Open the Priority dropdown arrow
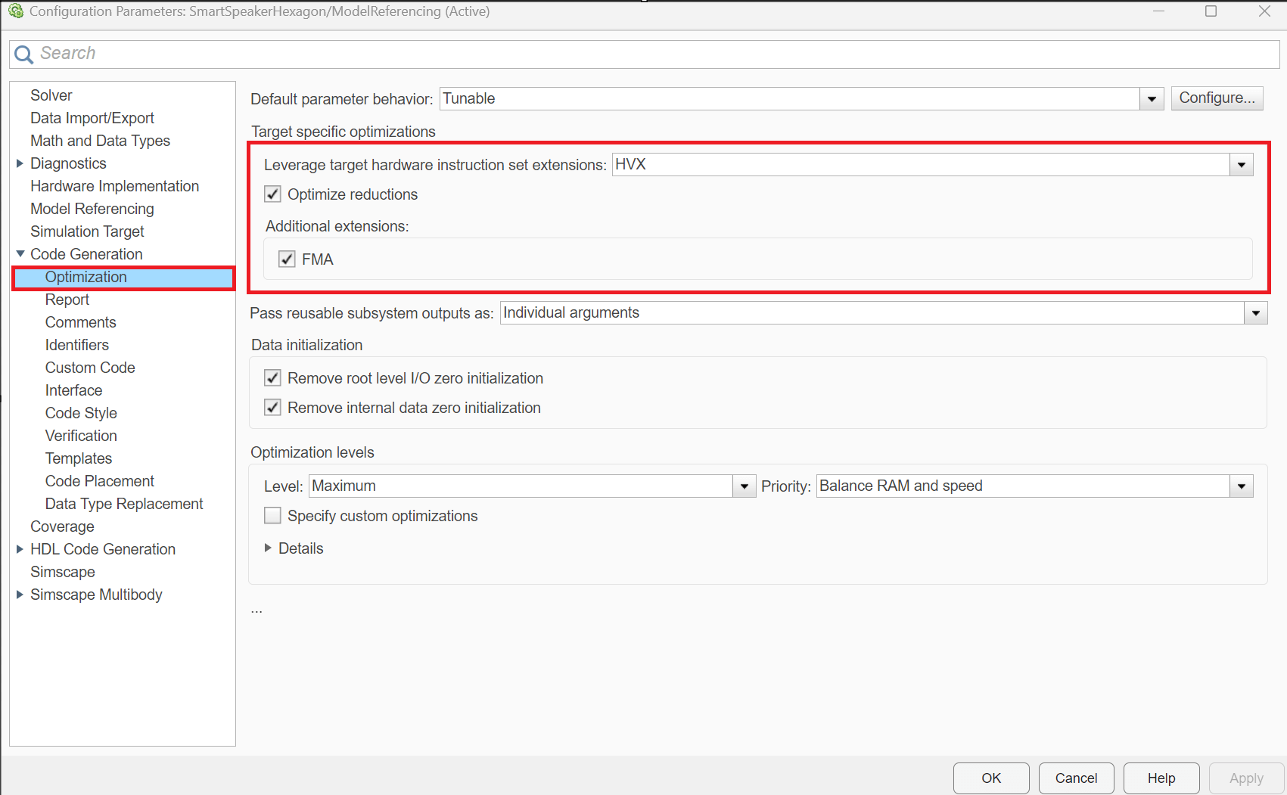The width and height of the screenshot is (1287, 795). tap(1241, 486)
